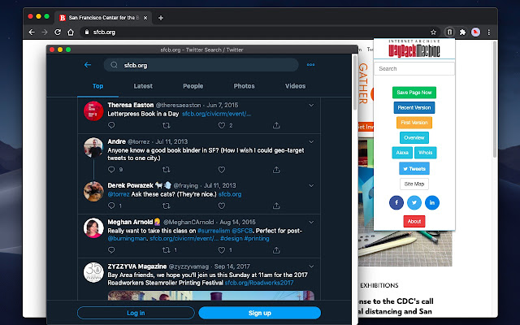Viewport: 520px width, 325px height.
Task: Switch to the Top tab
Action: [97, 86]
